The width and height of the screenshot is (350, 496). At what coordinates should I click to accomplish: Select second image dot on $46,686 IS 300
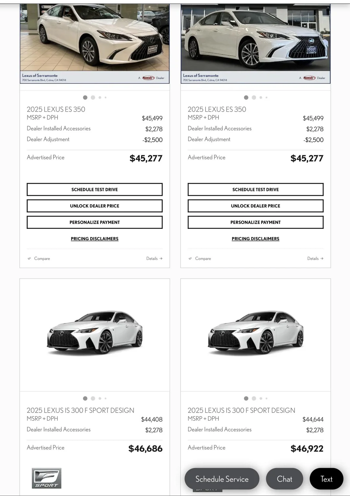(x=93, y=398)
